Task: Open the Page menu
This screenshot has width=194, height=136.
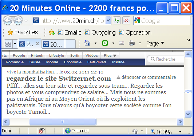Action: [x=155, y=44]
